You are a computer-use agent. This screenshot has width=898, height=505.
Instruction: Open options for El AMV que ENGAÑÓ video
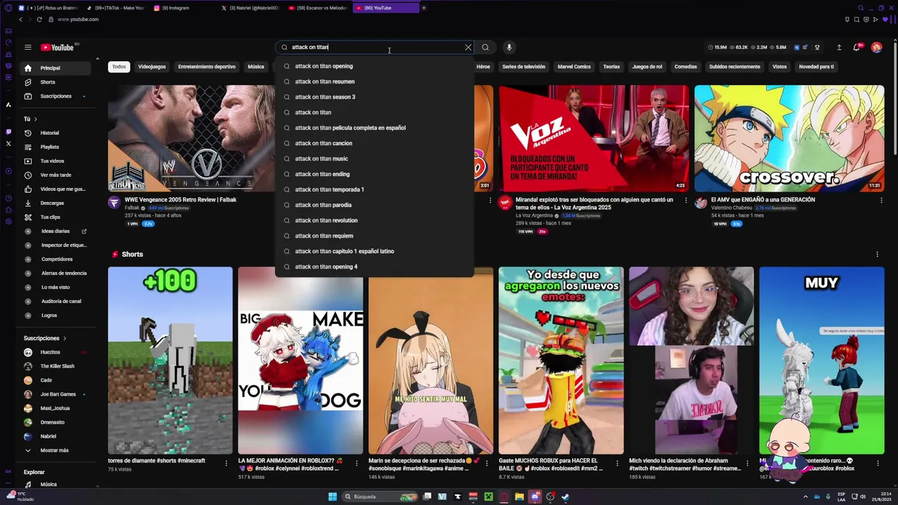(881, 201)
